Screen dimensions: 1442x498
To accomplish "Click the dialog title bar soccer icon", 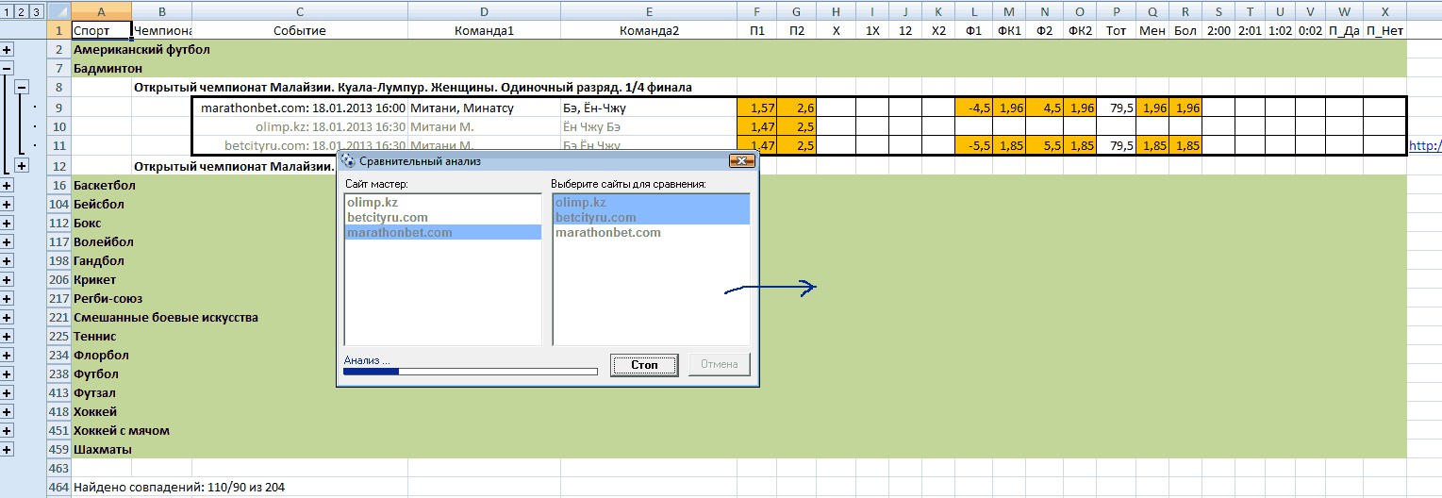I will point(347,160).
